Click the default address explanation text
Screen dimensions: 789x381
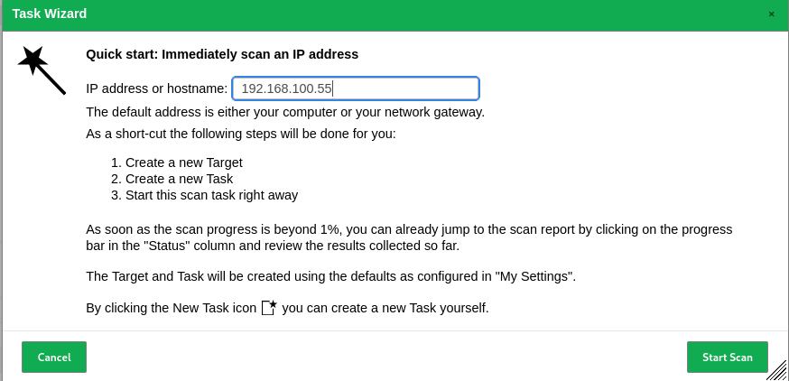click(285, 112)
